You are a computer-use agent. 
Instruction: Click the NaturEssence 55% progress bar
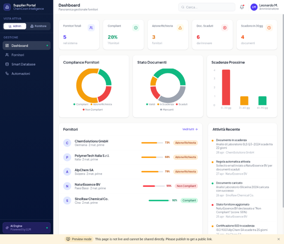154,186
